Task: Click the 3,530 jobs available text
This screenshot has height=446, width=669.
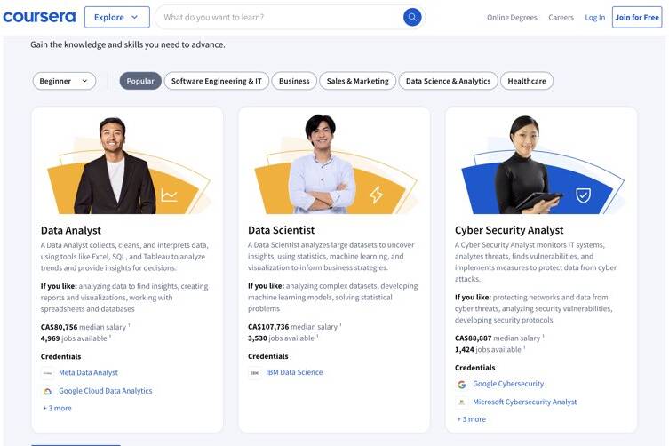Action: tap(282, 338)
